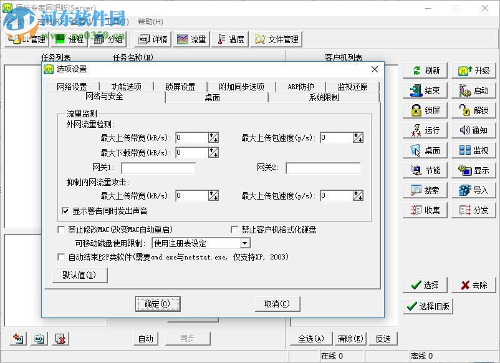Click 最大下载带宽 spinner down arrow

[x=216, y=155]
